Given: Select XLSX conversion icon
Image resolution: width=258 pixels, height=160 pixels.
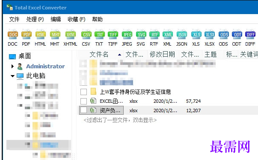Looking at the screenshot, I should click(x=210, y=35).
